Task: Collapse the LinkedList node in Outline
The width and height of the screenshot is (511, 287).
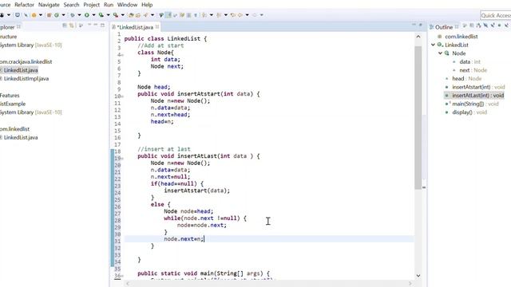Action: point(433,45)
